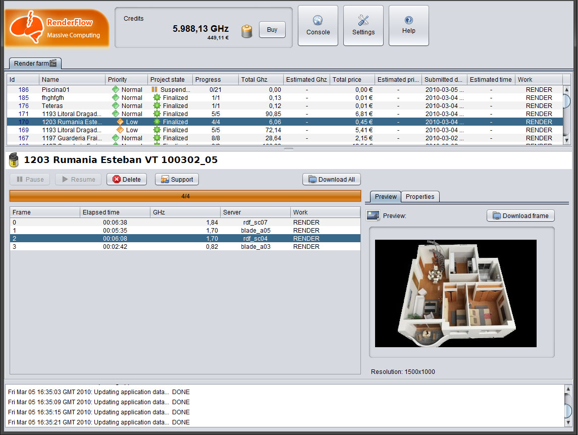Open Settings tools icon
578x435 pixels.
pos(363,20)
